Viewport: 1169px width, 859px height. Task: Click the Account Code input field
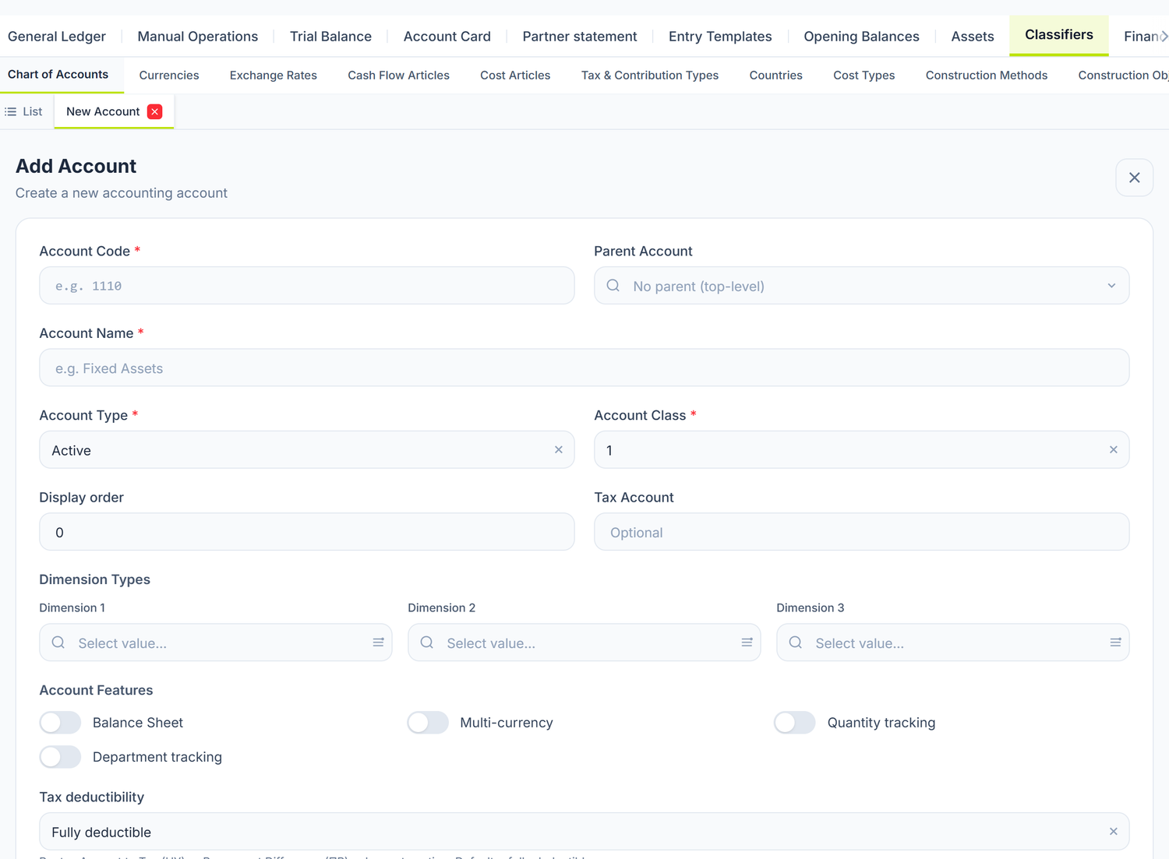(x=307, y=286)
